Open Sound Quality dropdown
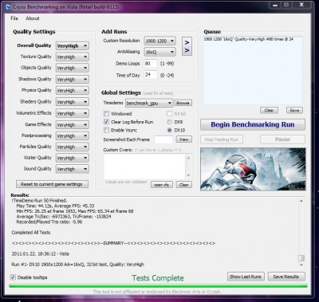The width and height of the screenshot is (319, 302). coord(73,169)
